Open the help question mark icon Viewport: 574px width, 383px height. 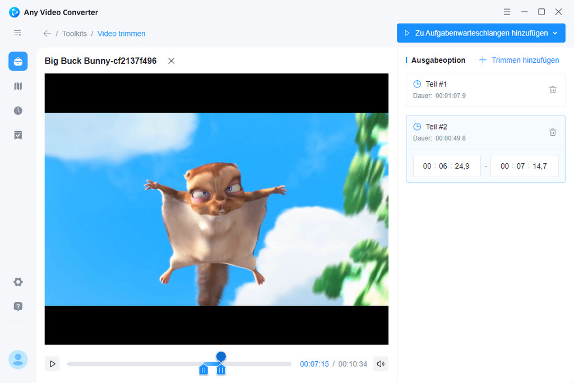click(18, 307)
